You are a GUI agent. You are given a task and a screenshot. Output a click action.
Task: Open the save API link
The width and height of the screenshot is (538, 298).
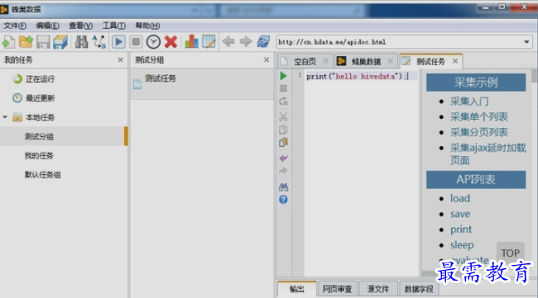tap(460, 214)
